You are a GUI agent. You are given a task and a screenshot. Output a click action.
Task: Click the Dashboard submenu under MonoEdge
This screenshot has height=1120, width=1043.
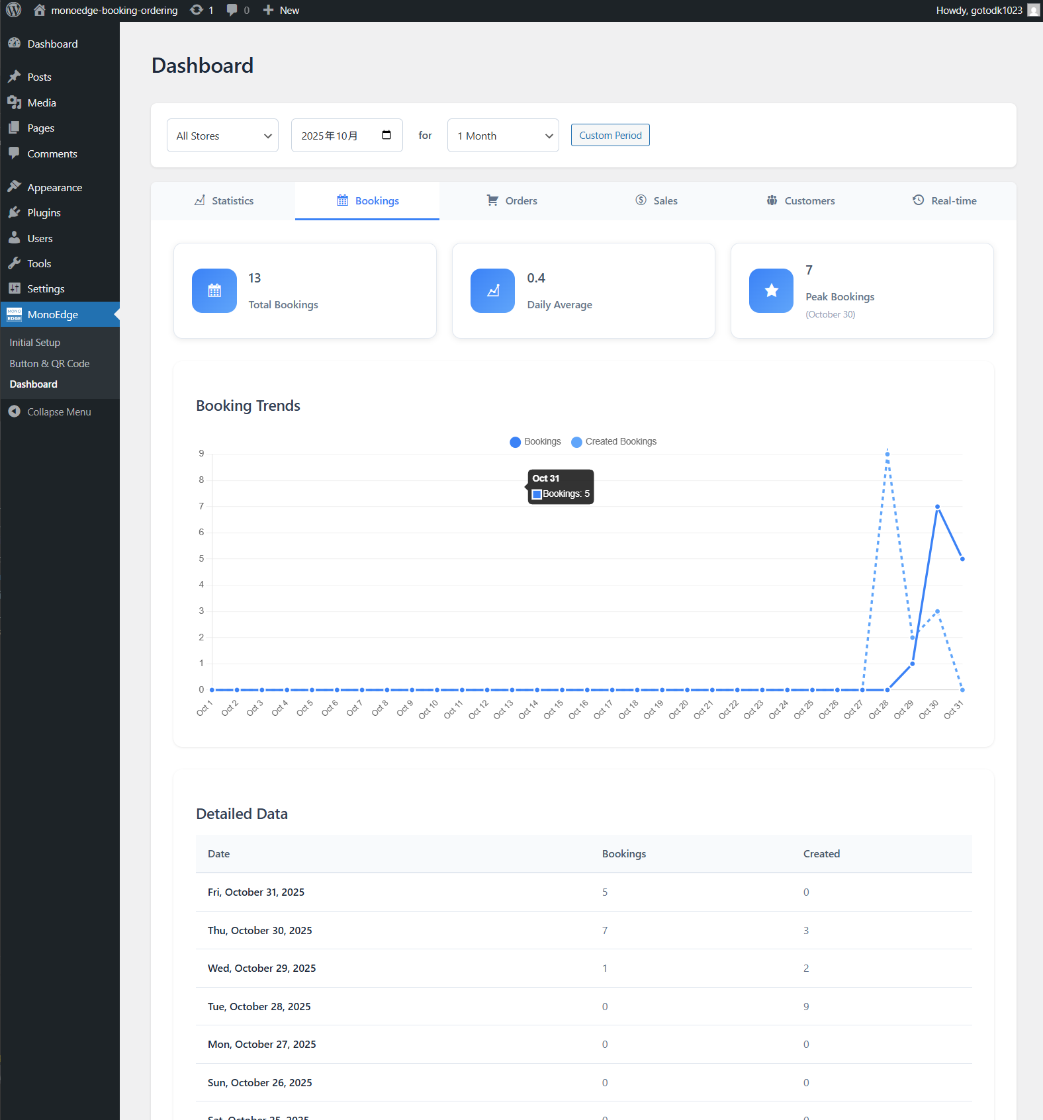(x=34, y=384)
